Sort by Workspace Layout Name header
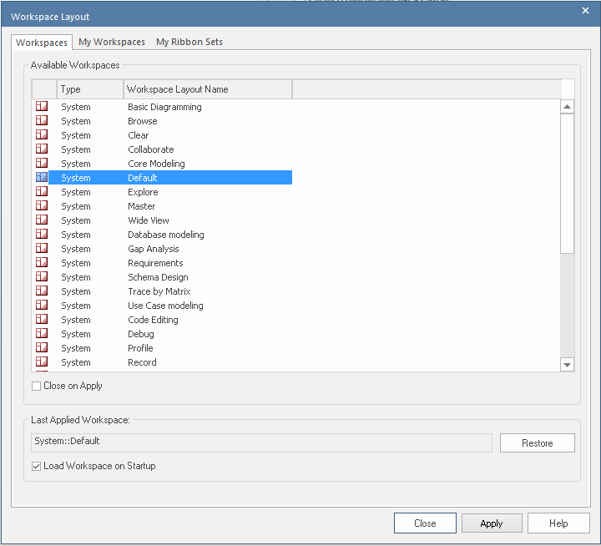Screen dimensions: 601x546 coord(207,89)
